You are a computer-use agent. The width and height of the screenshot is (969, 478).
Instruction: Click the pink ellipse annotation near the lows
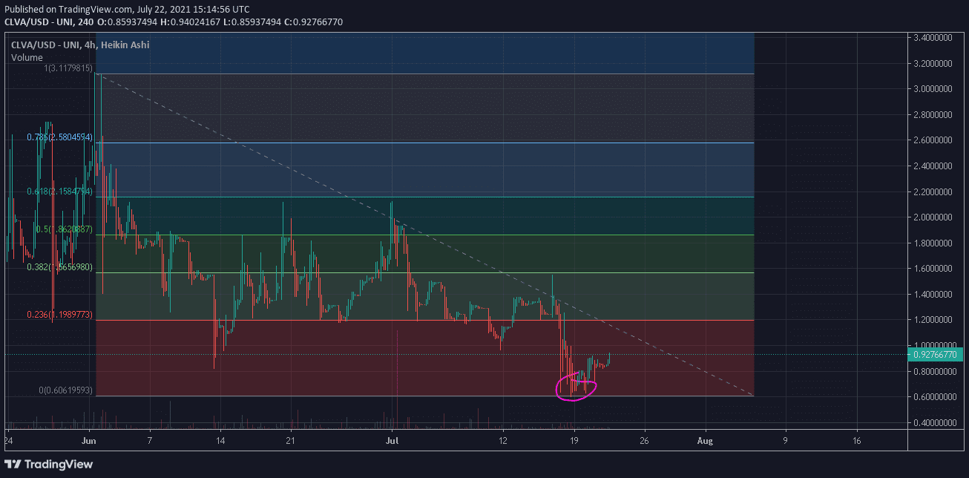click(x=576, y=388)
